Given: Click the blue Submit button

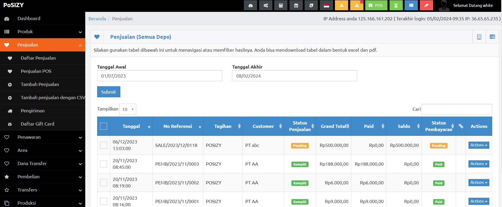Looking at the screenshot, I should [x=108, y=92].
